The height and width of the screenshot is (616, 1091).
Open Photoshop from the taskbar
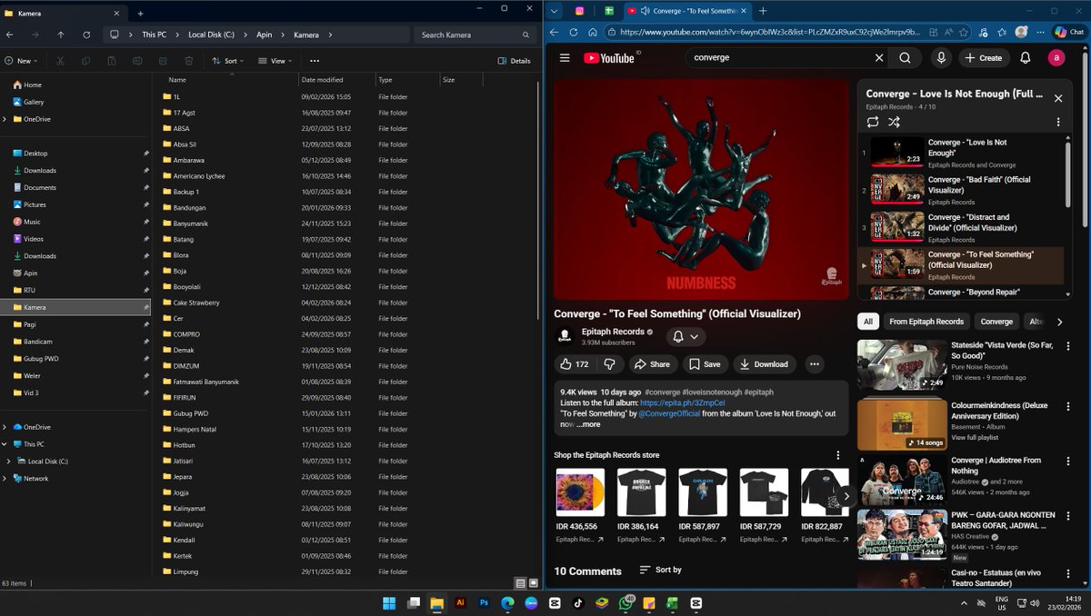tap(485, 602)
